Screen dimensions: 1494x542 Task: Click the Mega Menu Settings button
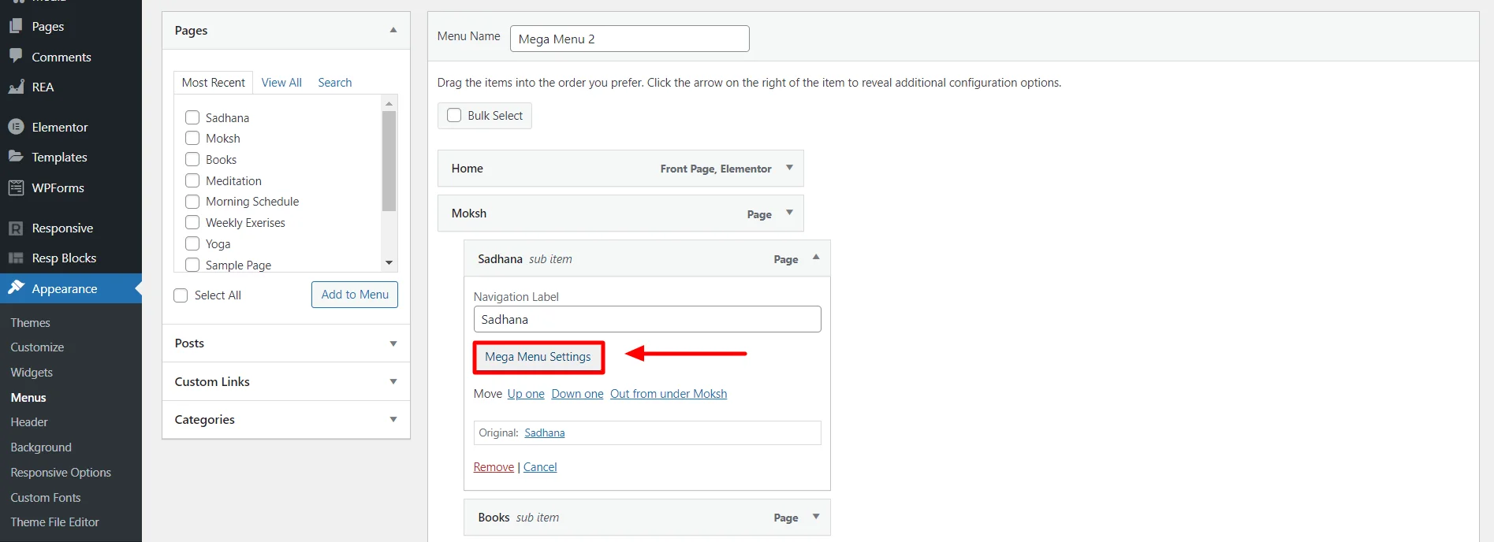point(538,357)
